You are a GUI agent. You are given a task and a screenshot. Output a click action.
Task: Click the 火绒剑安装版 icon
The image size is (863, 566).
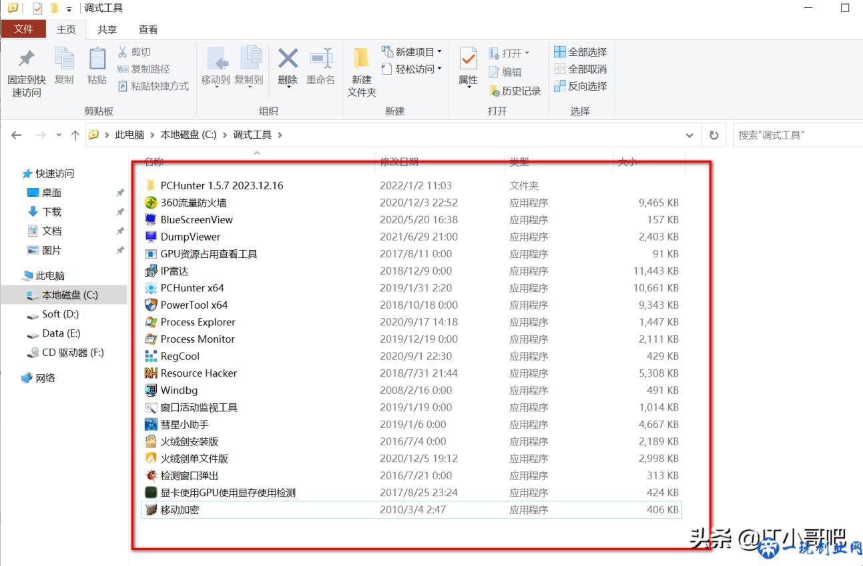pos(151,441)
